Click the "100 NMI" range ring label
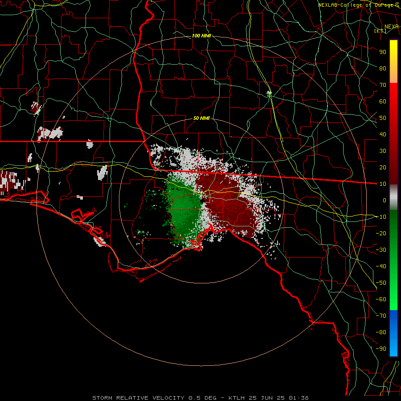Image resolution: width=401 pixels, height=401 pixels. tap(201, 36)
